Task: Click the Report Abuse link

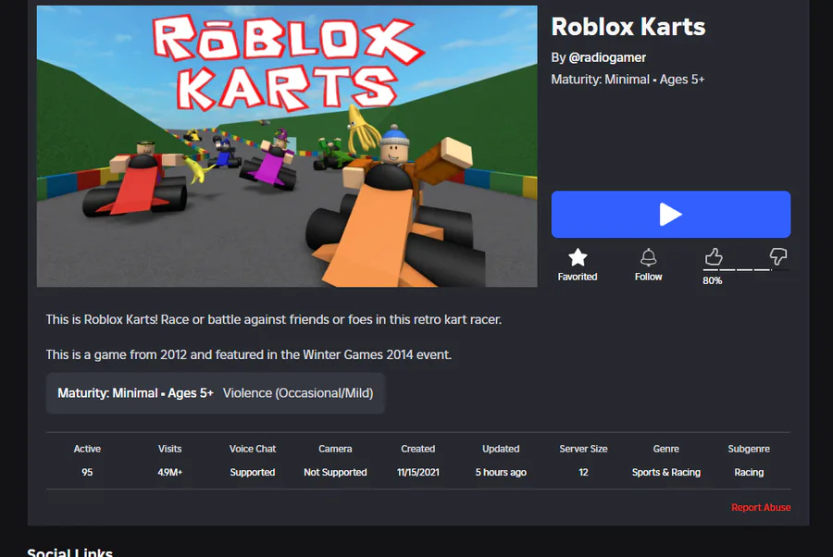Action: [x=761, y=507]
